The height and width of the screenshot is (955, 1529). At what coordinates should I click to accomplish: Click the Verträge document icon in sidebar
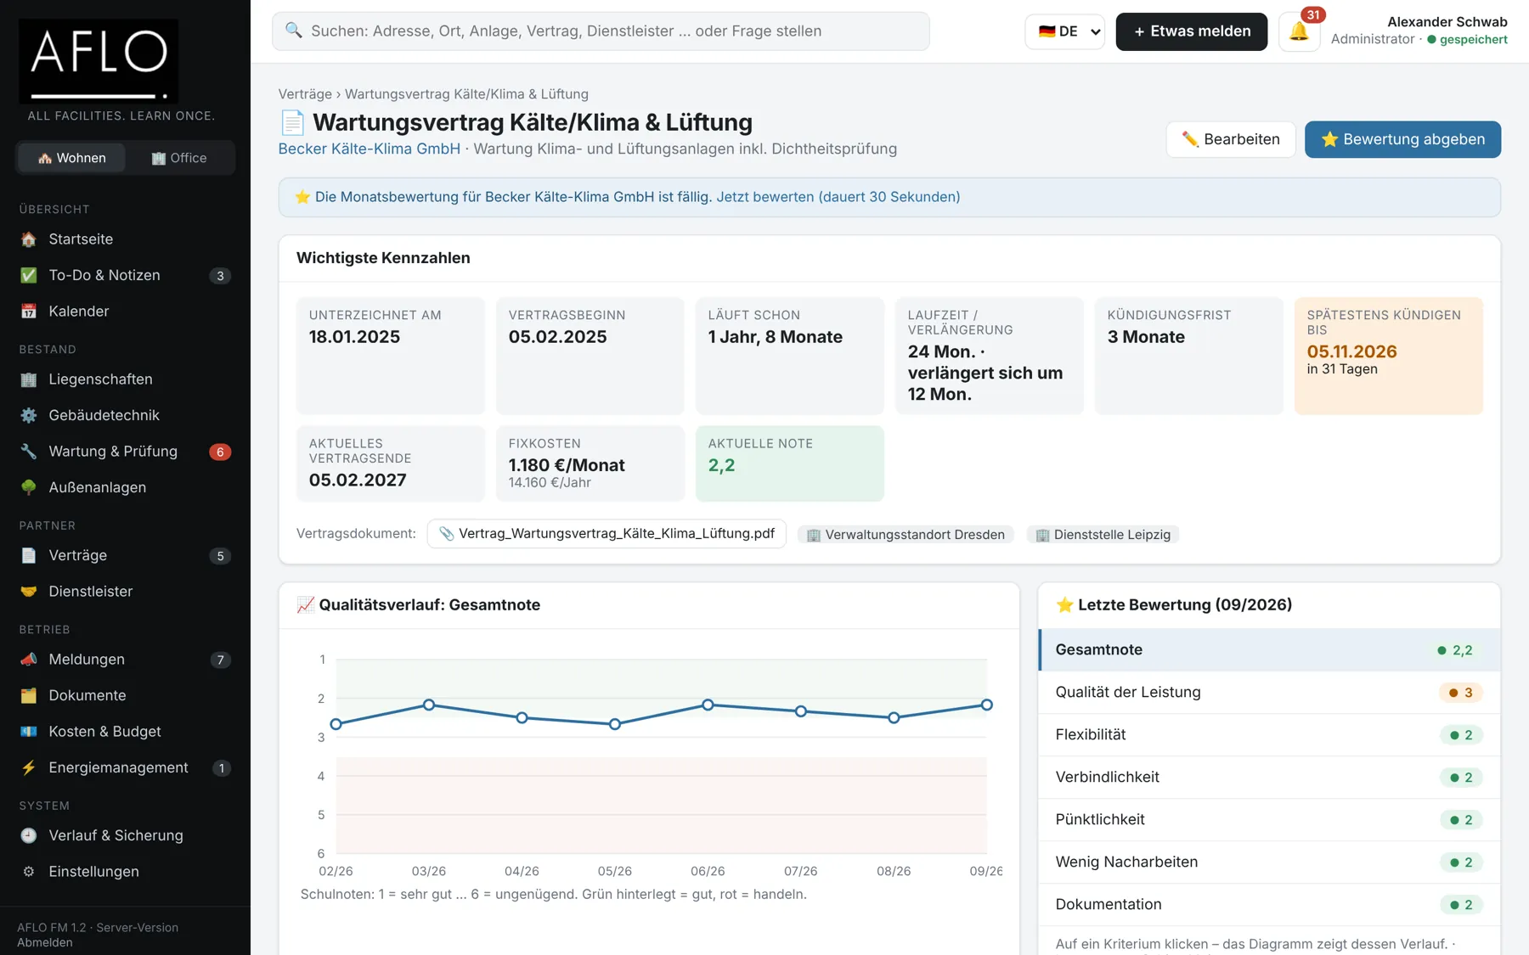[x=29, y=555]
